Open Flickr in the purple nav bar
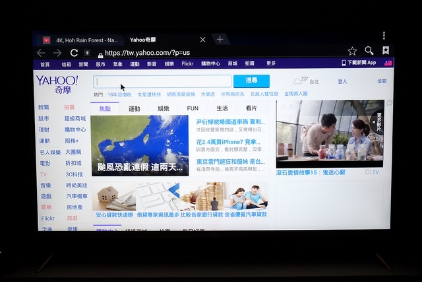 (x=187, y=63)
